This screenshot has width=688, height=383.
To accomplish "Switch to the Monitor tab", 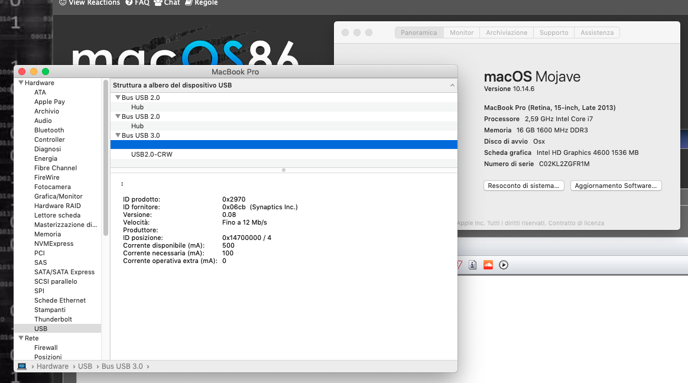I will (x=462, y=33).
